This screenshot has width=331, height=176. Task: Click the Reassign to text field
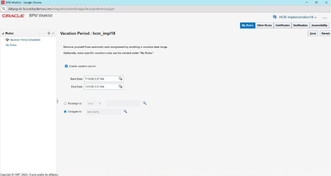click(x=123, y=103)
